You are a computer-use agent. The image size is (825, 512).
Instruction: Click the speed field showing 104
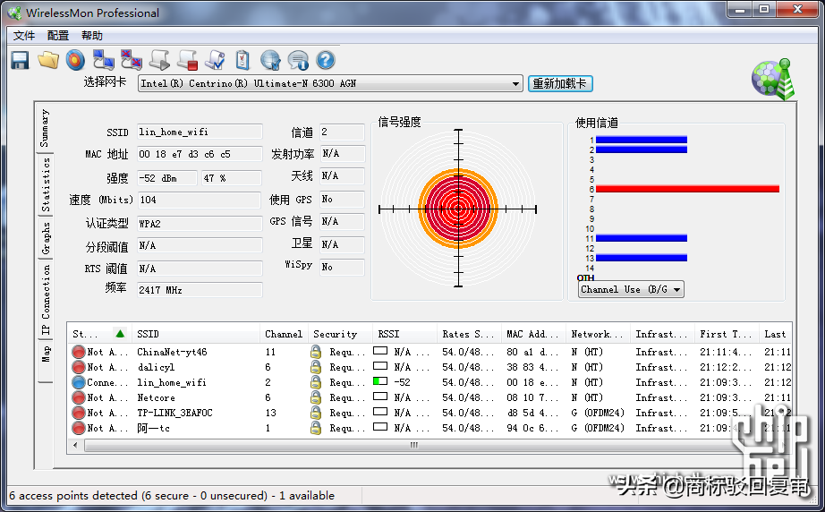(200, 200)
